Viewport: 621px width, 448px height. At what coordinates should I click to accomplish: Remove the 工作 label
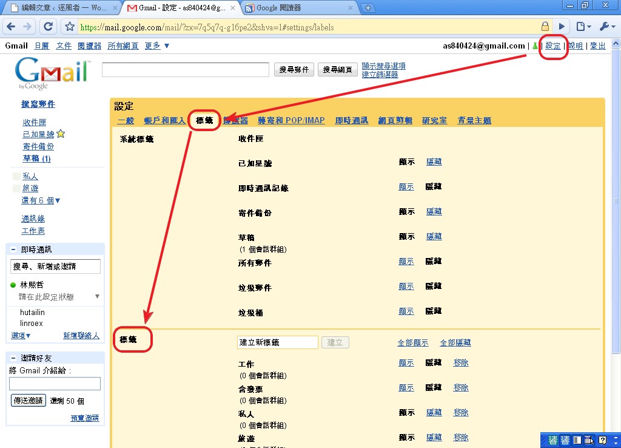461,363
